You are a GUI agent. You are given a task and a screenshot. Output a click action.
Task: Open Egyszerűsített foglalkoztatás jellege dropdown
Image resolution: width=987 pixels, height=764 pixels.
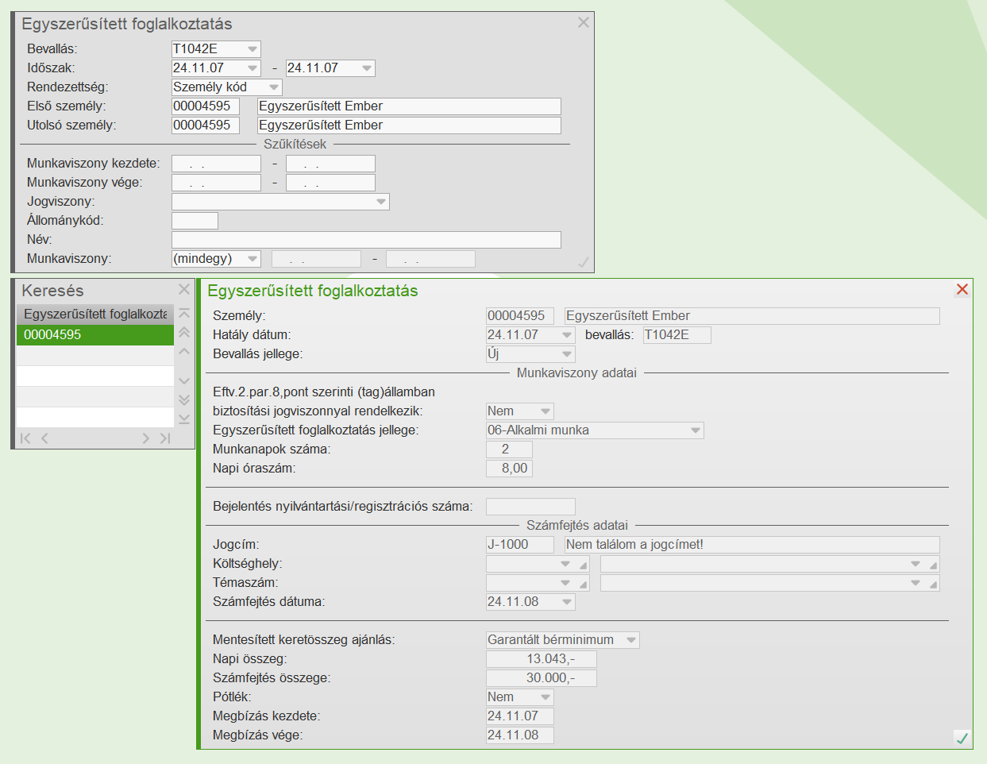point(695,430)
